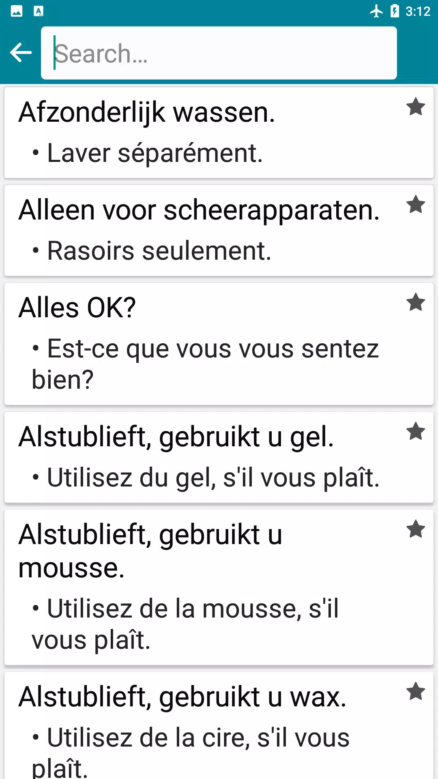Star the 'Alstublieft, gebruikt u gel.' entry
Screen dimensions: 438x779
click(416, 431)
